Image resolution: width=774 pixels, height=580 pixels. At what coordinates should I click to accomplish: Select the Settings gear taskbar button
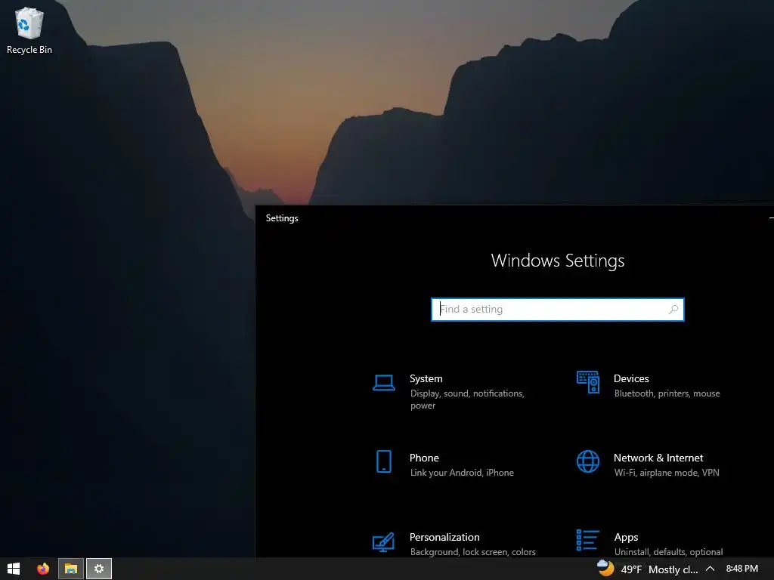tap(99, 569)
